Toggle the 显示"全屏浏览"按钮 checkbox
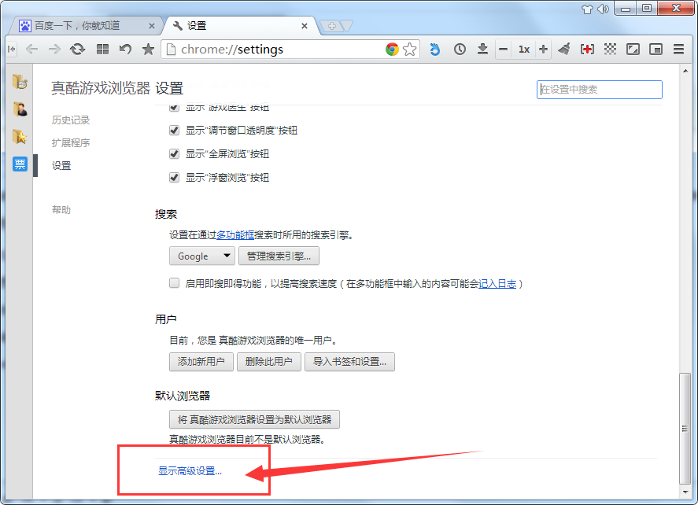Screen dimensions: 698x505 click(174, 153)
